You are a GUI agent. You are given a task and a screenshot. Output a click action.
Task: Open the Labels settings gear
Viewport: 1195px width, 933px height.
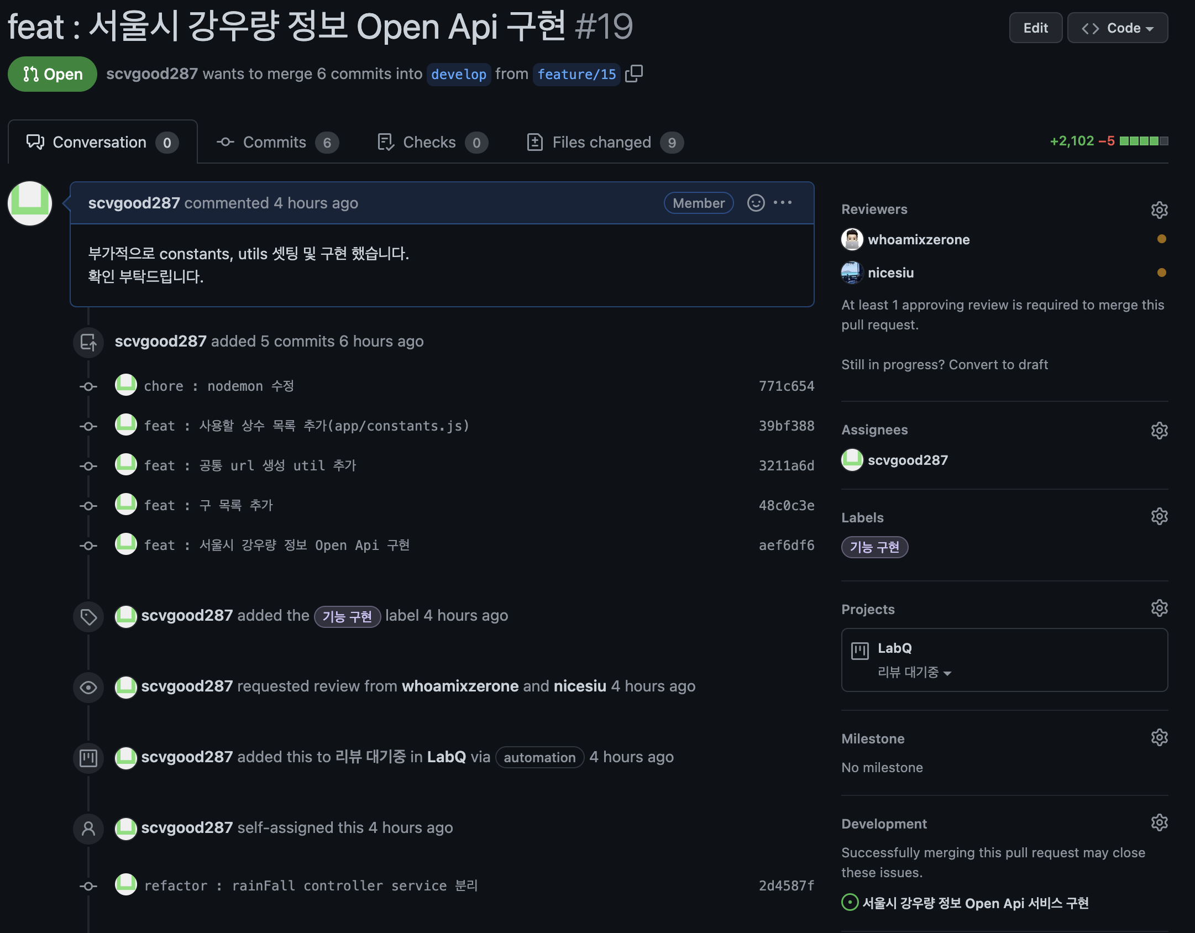coord(1159,516)
